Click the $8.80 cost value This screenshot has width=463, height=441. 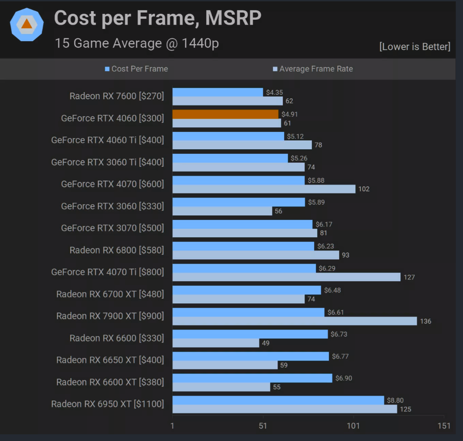pyautogui.click(x=395, y=400)
